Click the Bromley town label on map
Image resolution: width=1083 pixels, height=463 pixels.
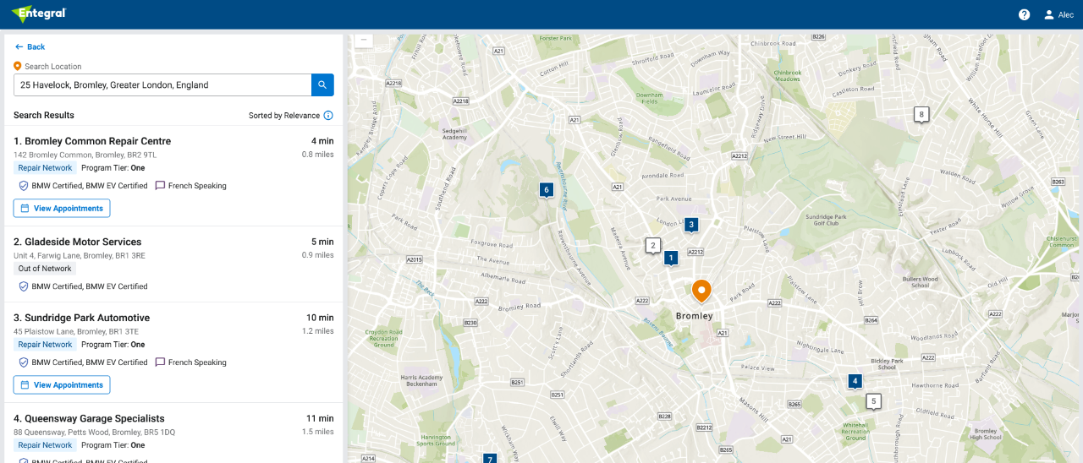coord(695,316)
